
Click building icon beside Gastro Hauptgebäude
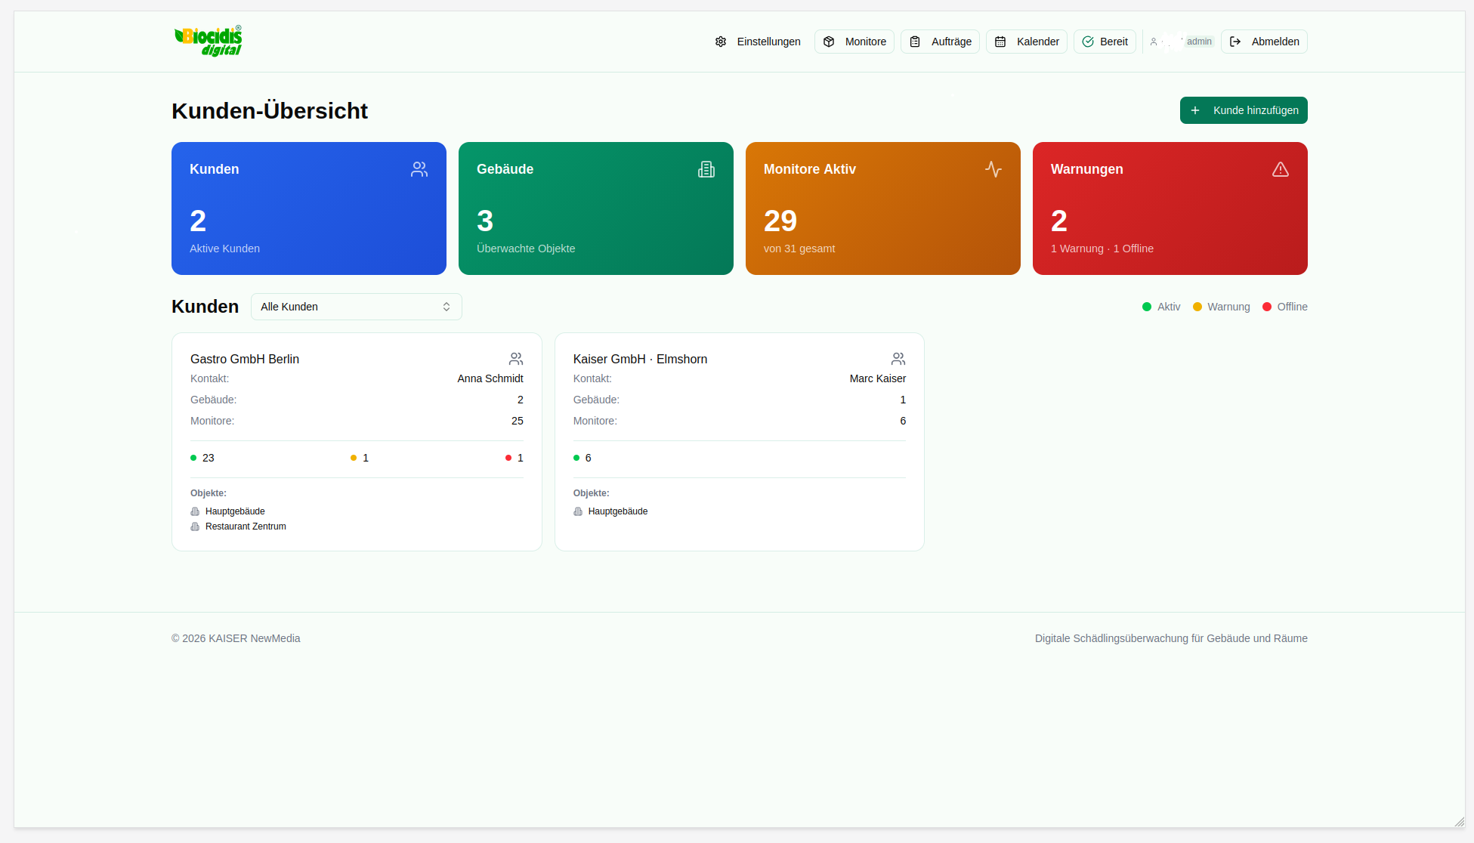(195, 511)
